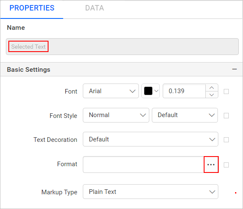Open the DATA tab

[95, 8]
